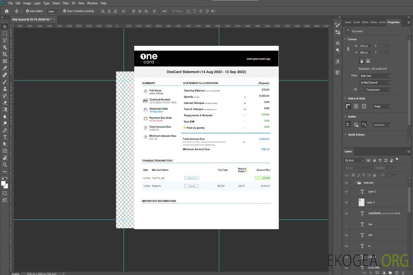Uncheck the Auto-Select checkbox

click(x=27, y=11)
